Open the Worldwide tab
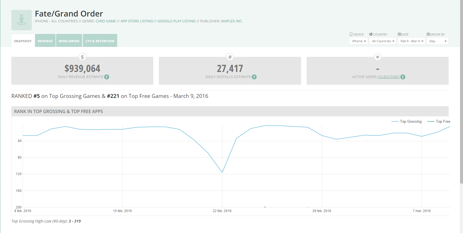463x233 pixels. 69,41
